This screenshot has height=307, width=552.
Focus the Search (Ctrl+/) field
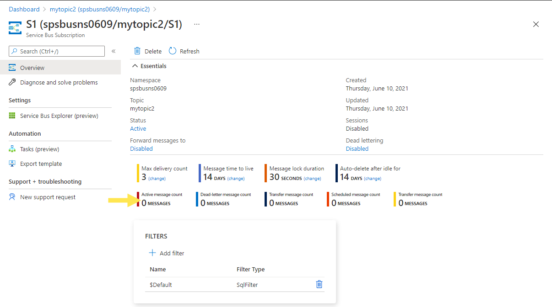[57, 51]
